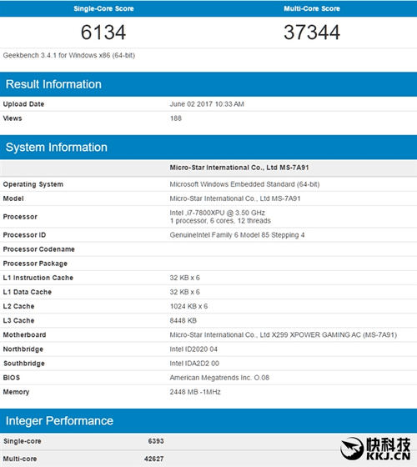
Task: Click the Upload Date label
Action: point(23,104)
